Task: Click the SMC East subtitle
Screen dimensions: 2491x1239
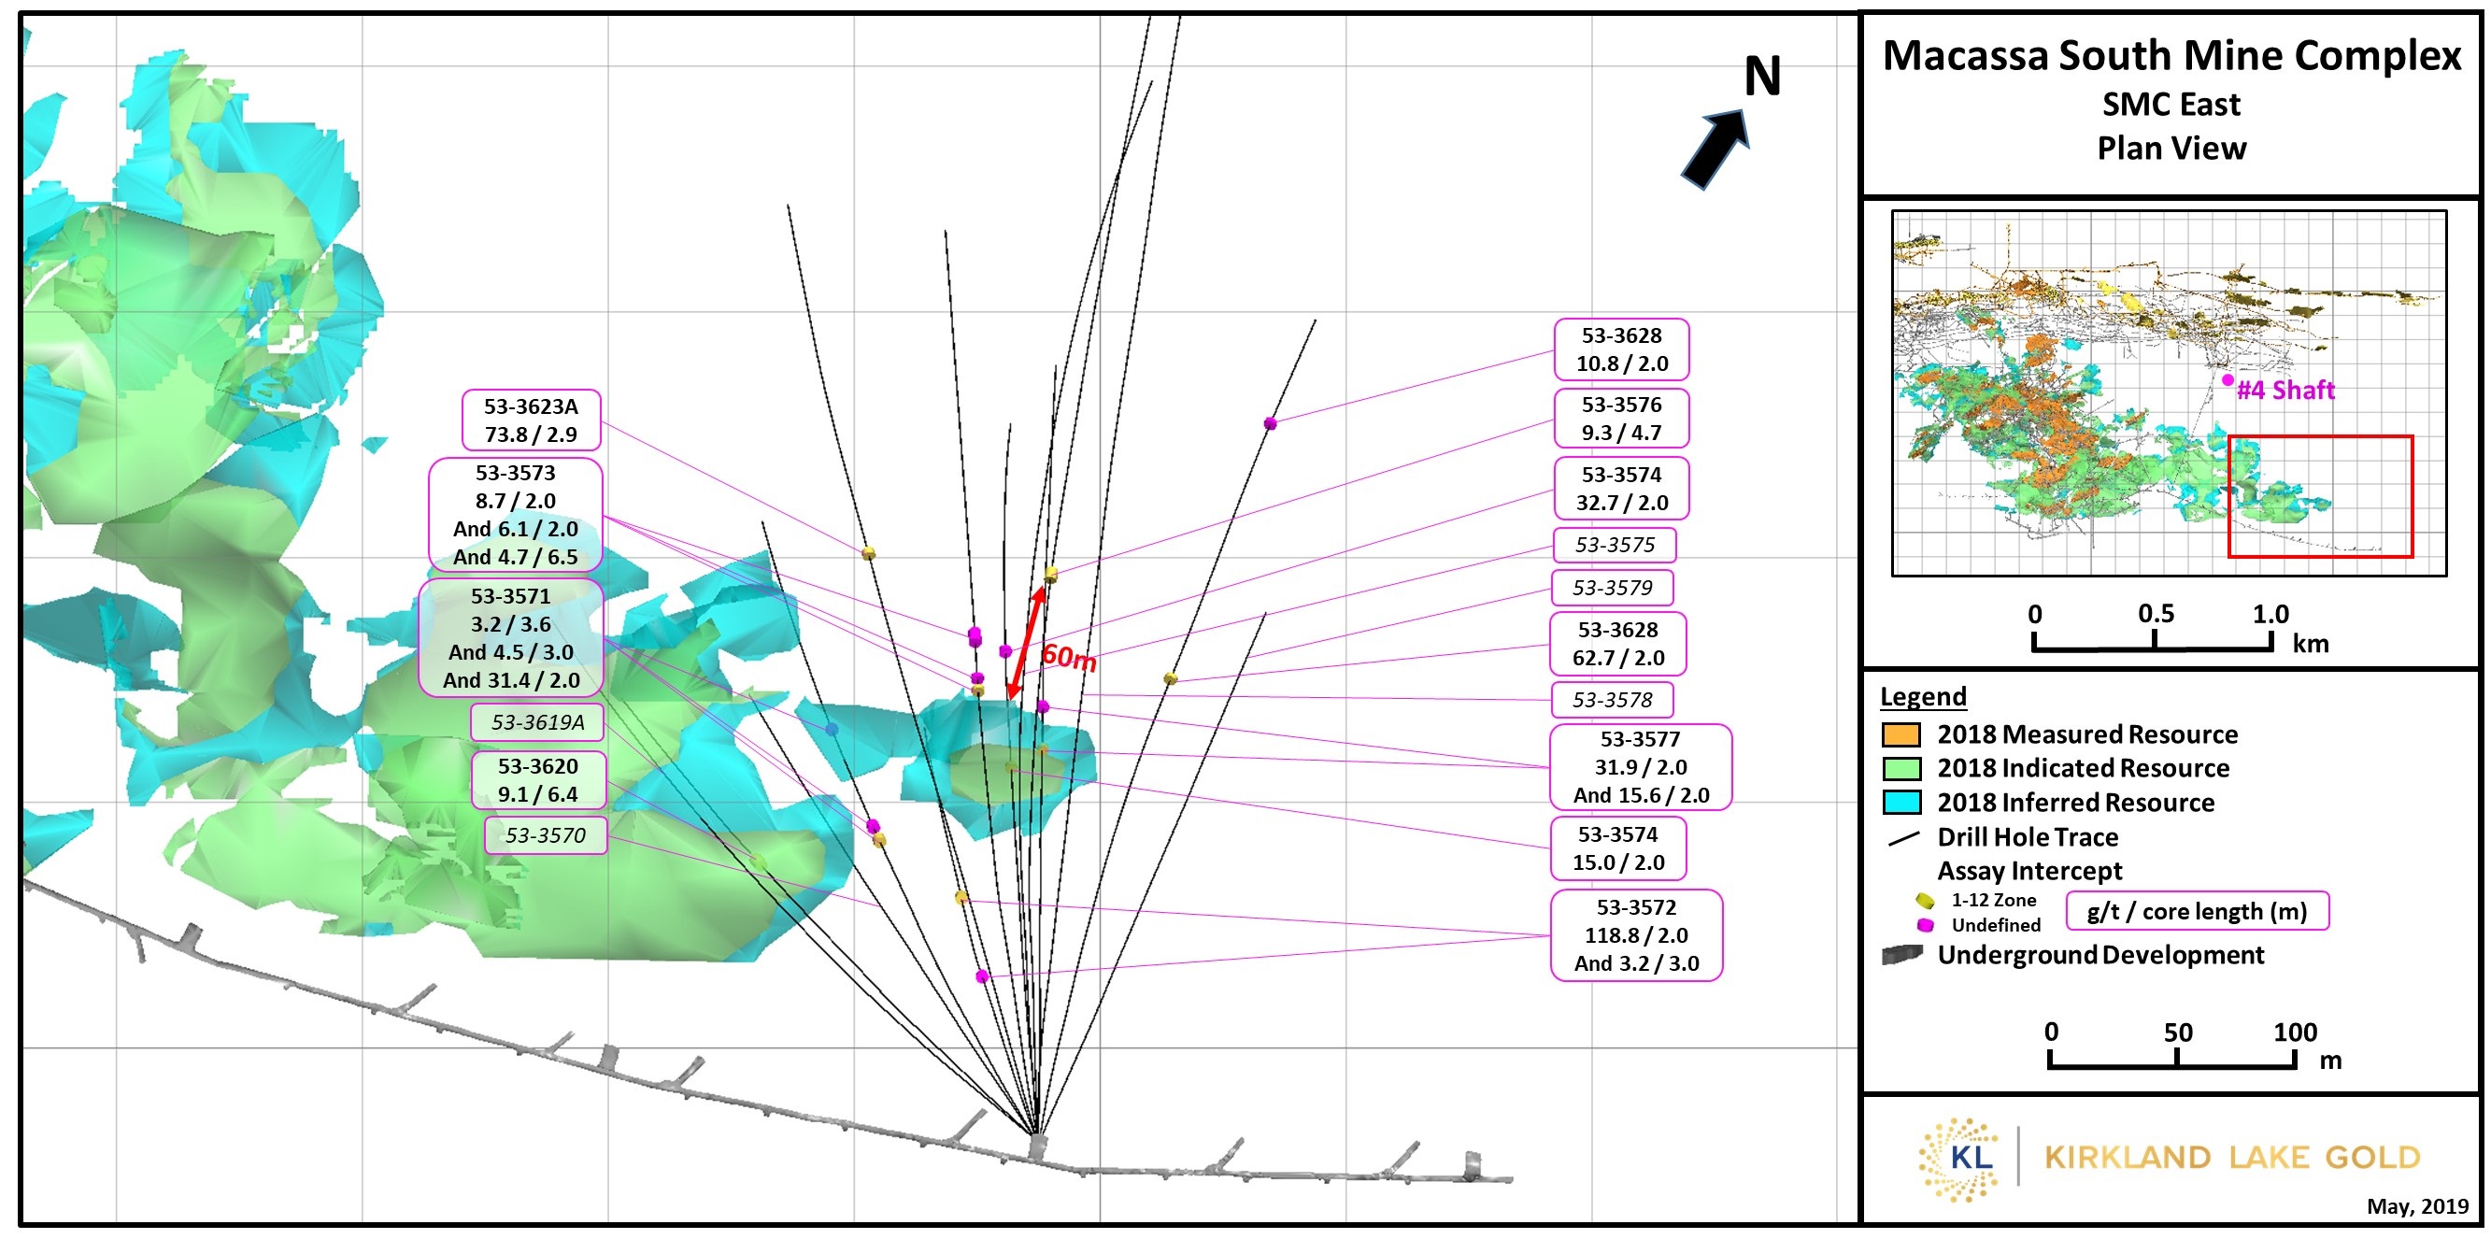Action: pos(2171,105)
